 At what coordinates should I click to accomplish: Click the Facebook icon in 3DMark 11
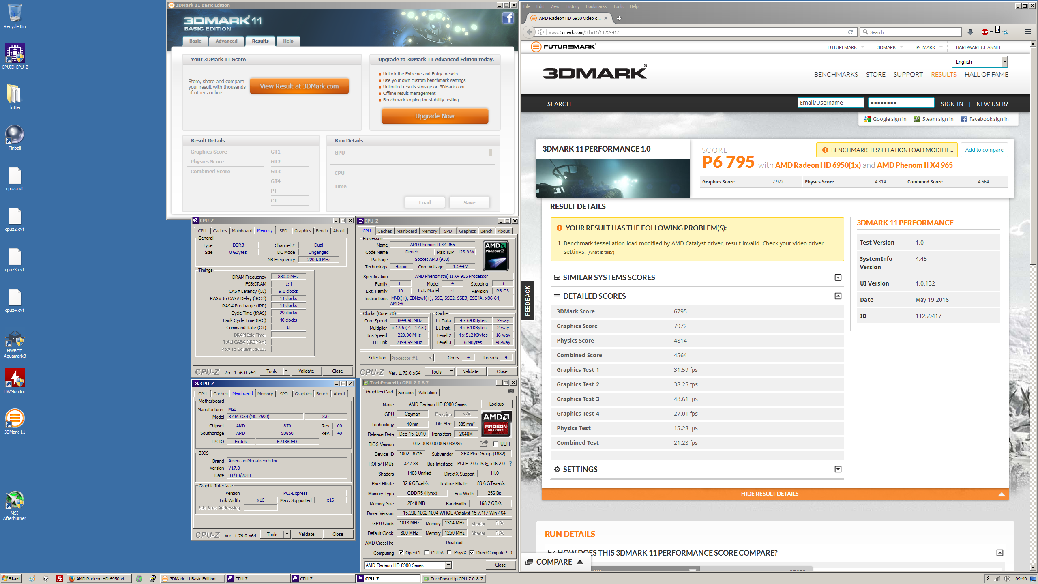coord(508,18)
